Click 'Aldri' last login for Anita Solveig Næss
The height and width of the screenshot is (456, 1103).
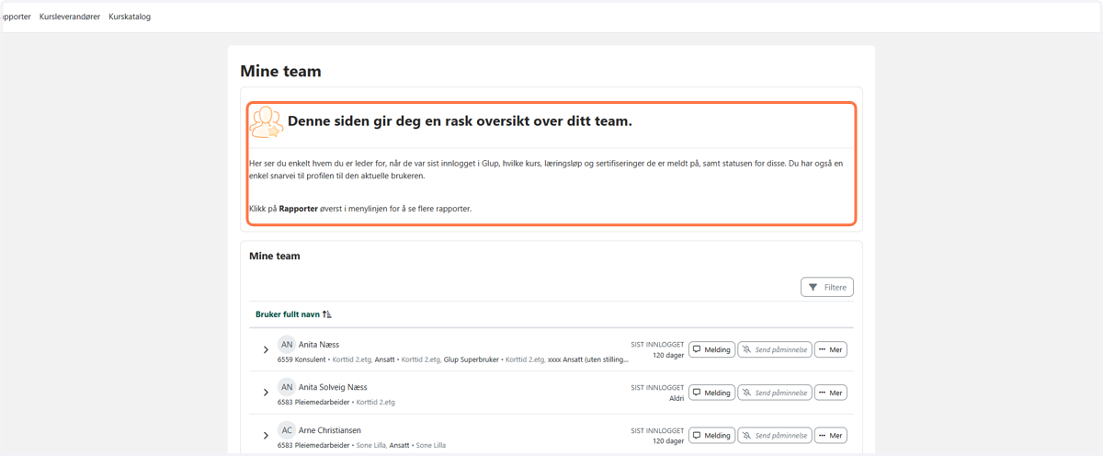[677, 398]
